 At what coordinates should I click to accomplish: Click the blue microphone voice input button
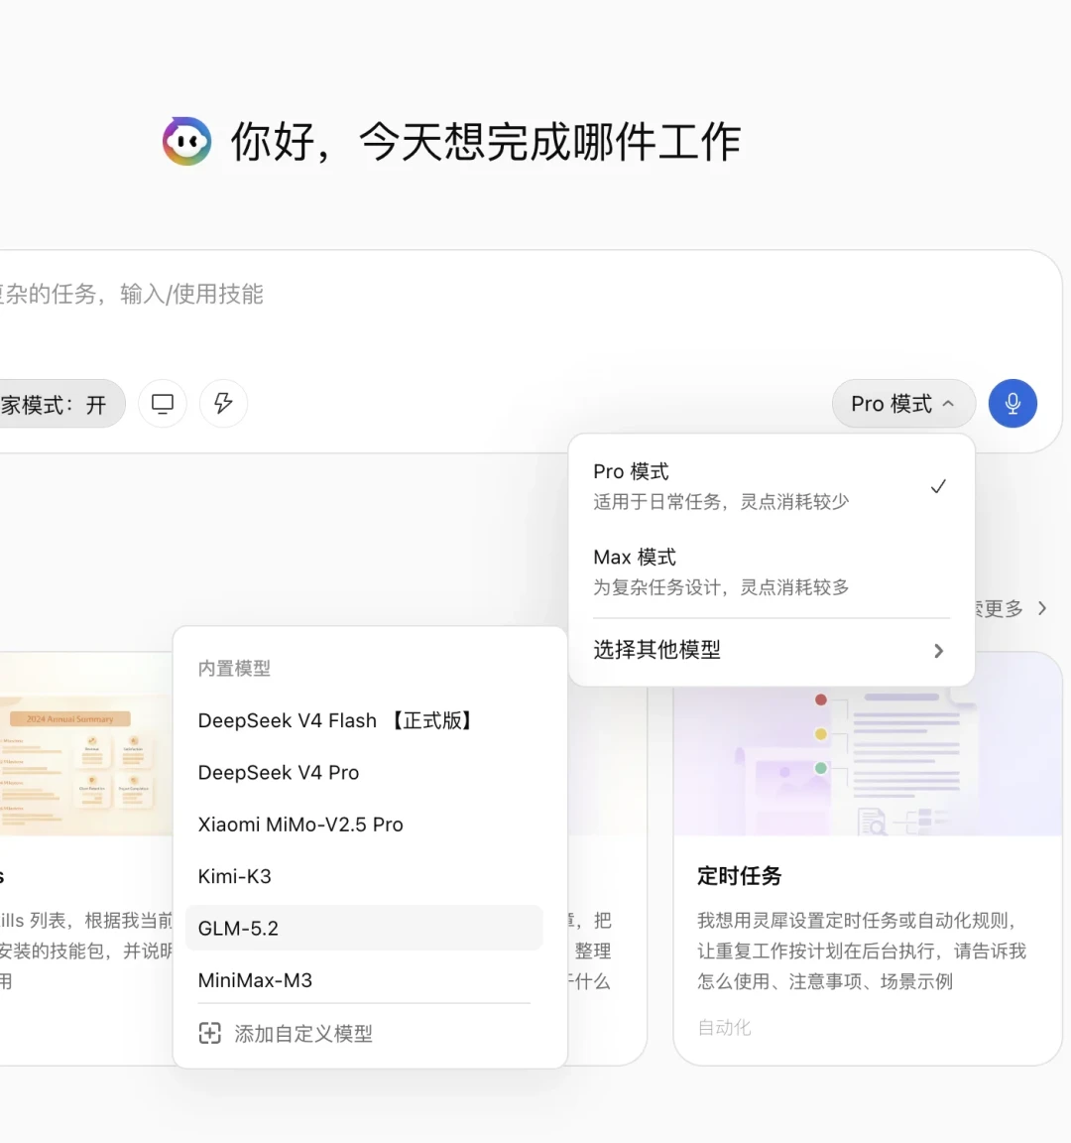[x=1011, y=403]
